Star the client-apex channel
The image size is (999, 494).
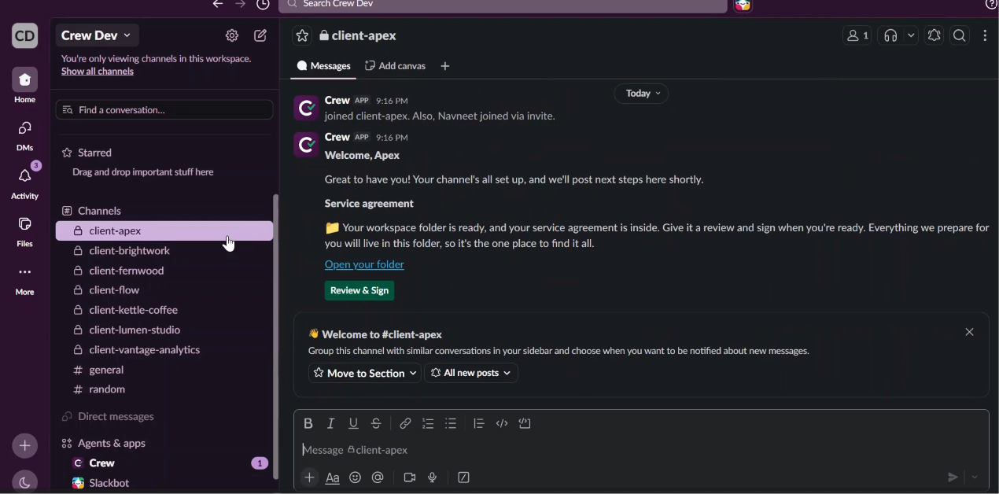point(302,35)
